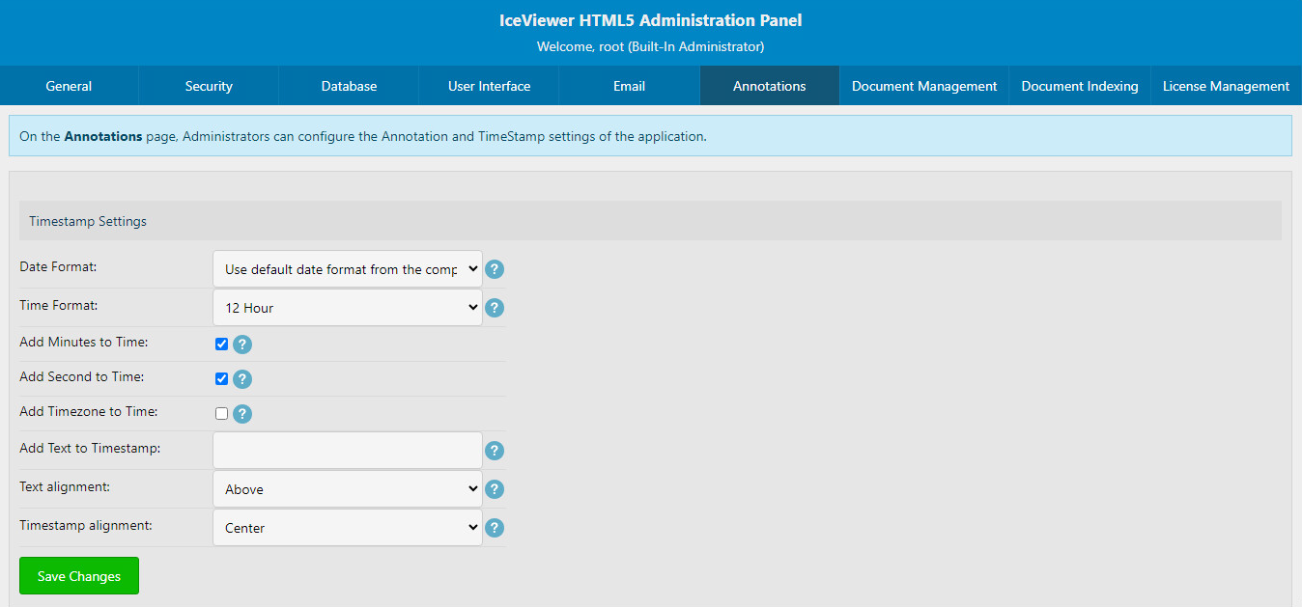The image size is (1302, 607).
Task: Go to the Document Management tab
Action: point(923,86)
